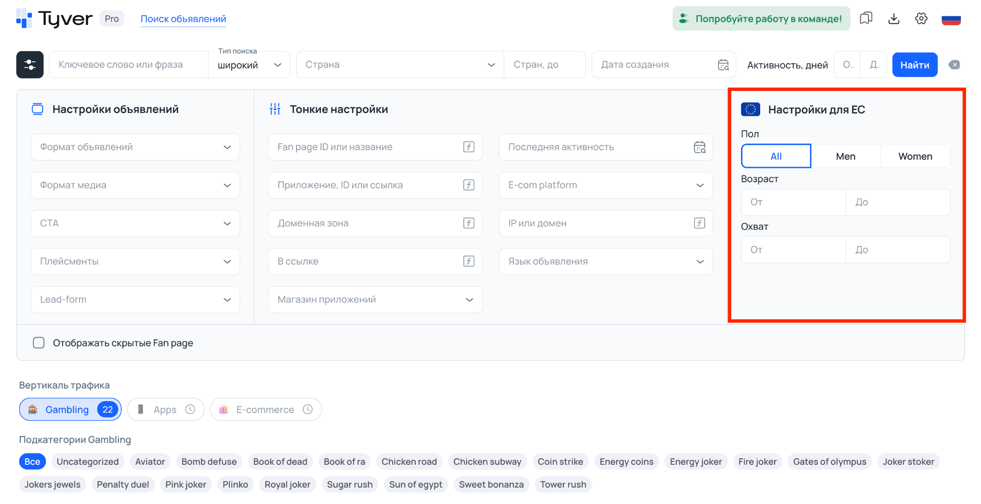
Task: Enable Отображать скрытые Fan page checkbox
Action: [39, 343]
